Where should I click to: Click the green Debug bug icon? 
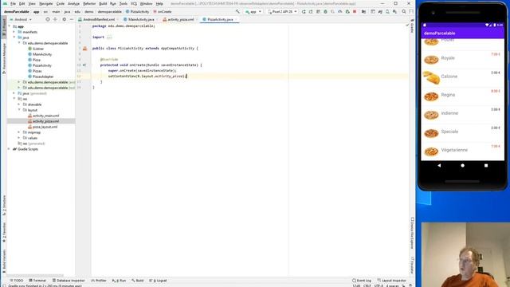(325, 12)
